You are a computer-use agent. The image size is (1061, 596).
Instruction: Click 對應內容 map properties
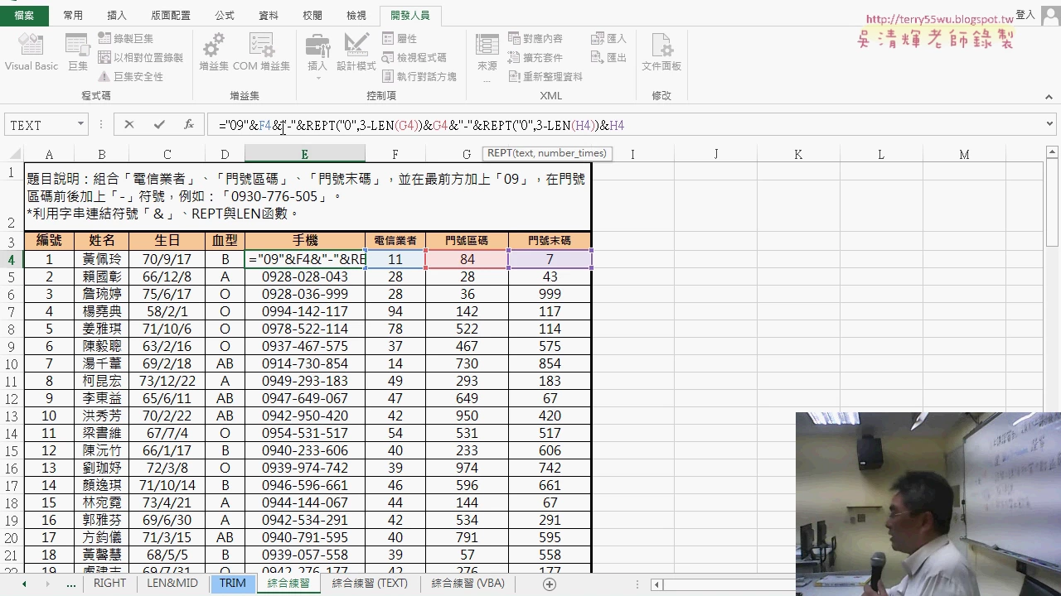535,38
